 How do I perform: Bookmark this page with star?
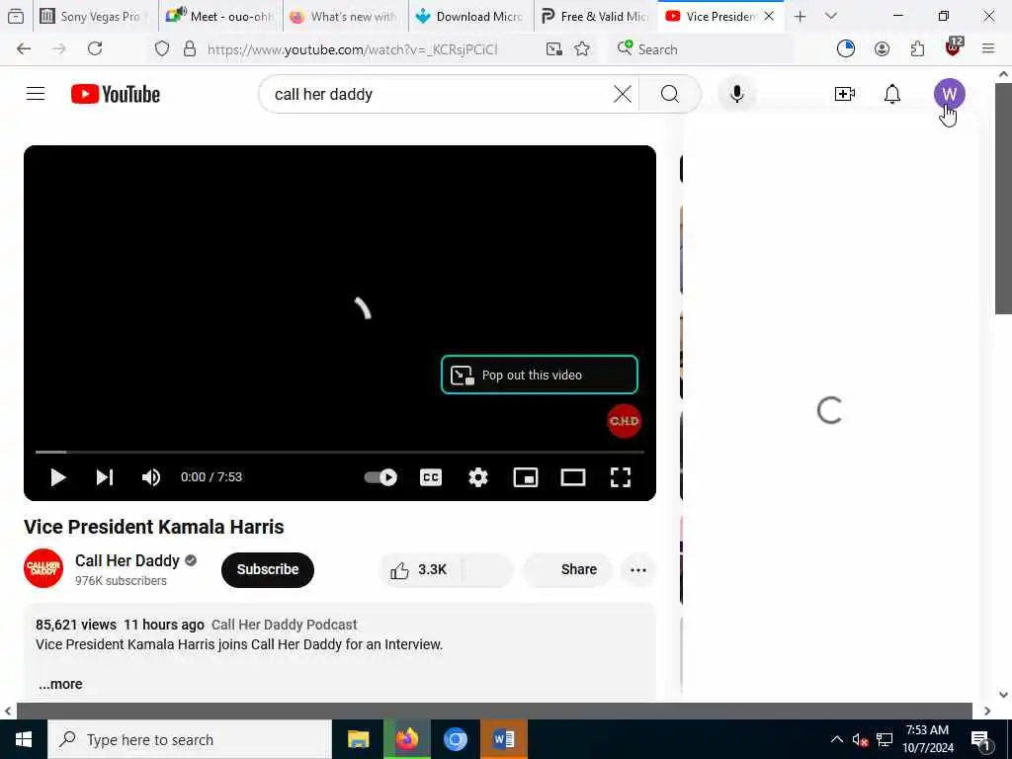tap(582, 48)
